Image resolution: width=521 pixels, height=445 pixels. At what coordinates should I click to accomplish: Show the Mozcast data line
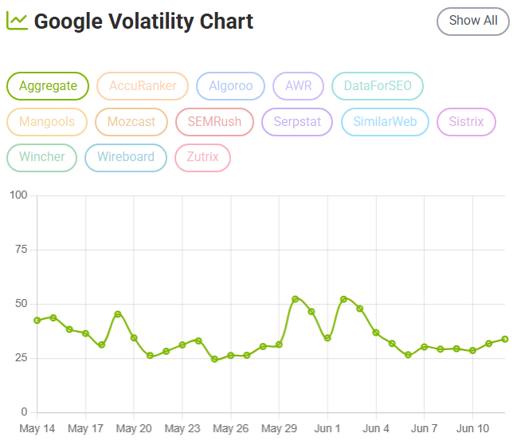click(x=131, y=122)
